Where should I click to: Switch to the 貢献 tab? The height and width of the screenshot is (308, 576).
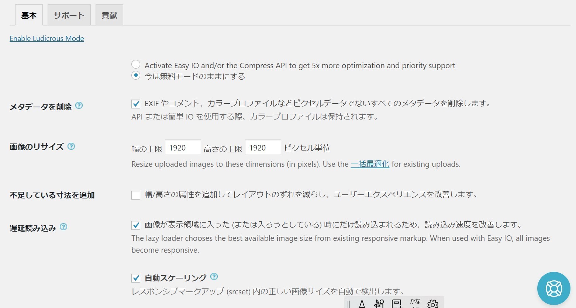click(109, 15)
